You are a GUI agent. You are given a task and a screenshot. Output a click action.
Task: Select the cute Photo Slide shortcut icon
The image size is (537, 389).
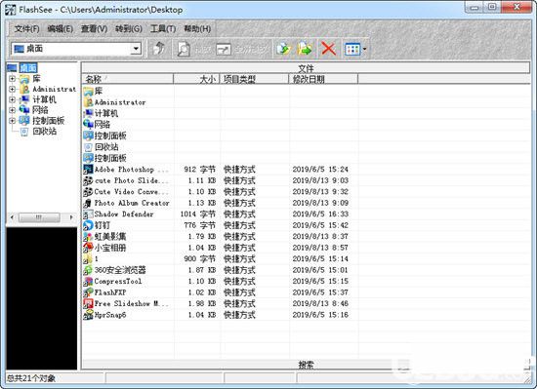tap(88, 180)
